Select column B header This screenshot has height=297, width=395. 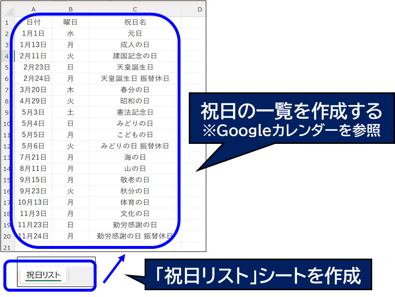pyautogui.click(x=70, y=9)
